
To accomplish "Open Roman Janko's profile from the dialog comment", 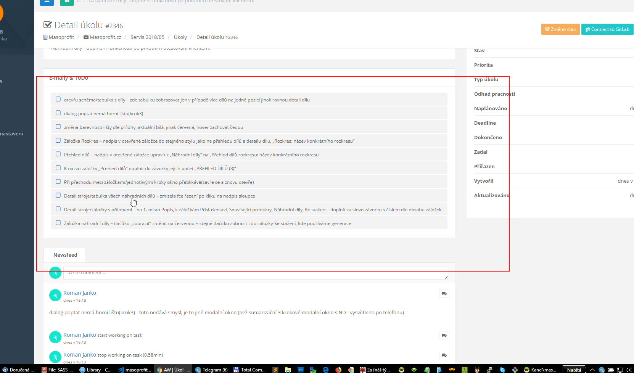I will [x=80, y=293].
